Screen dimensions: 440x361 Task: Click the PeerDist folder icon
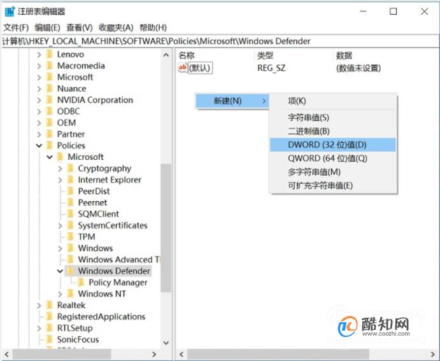(71, 191)
